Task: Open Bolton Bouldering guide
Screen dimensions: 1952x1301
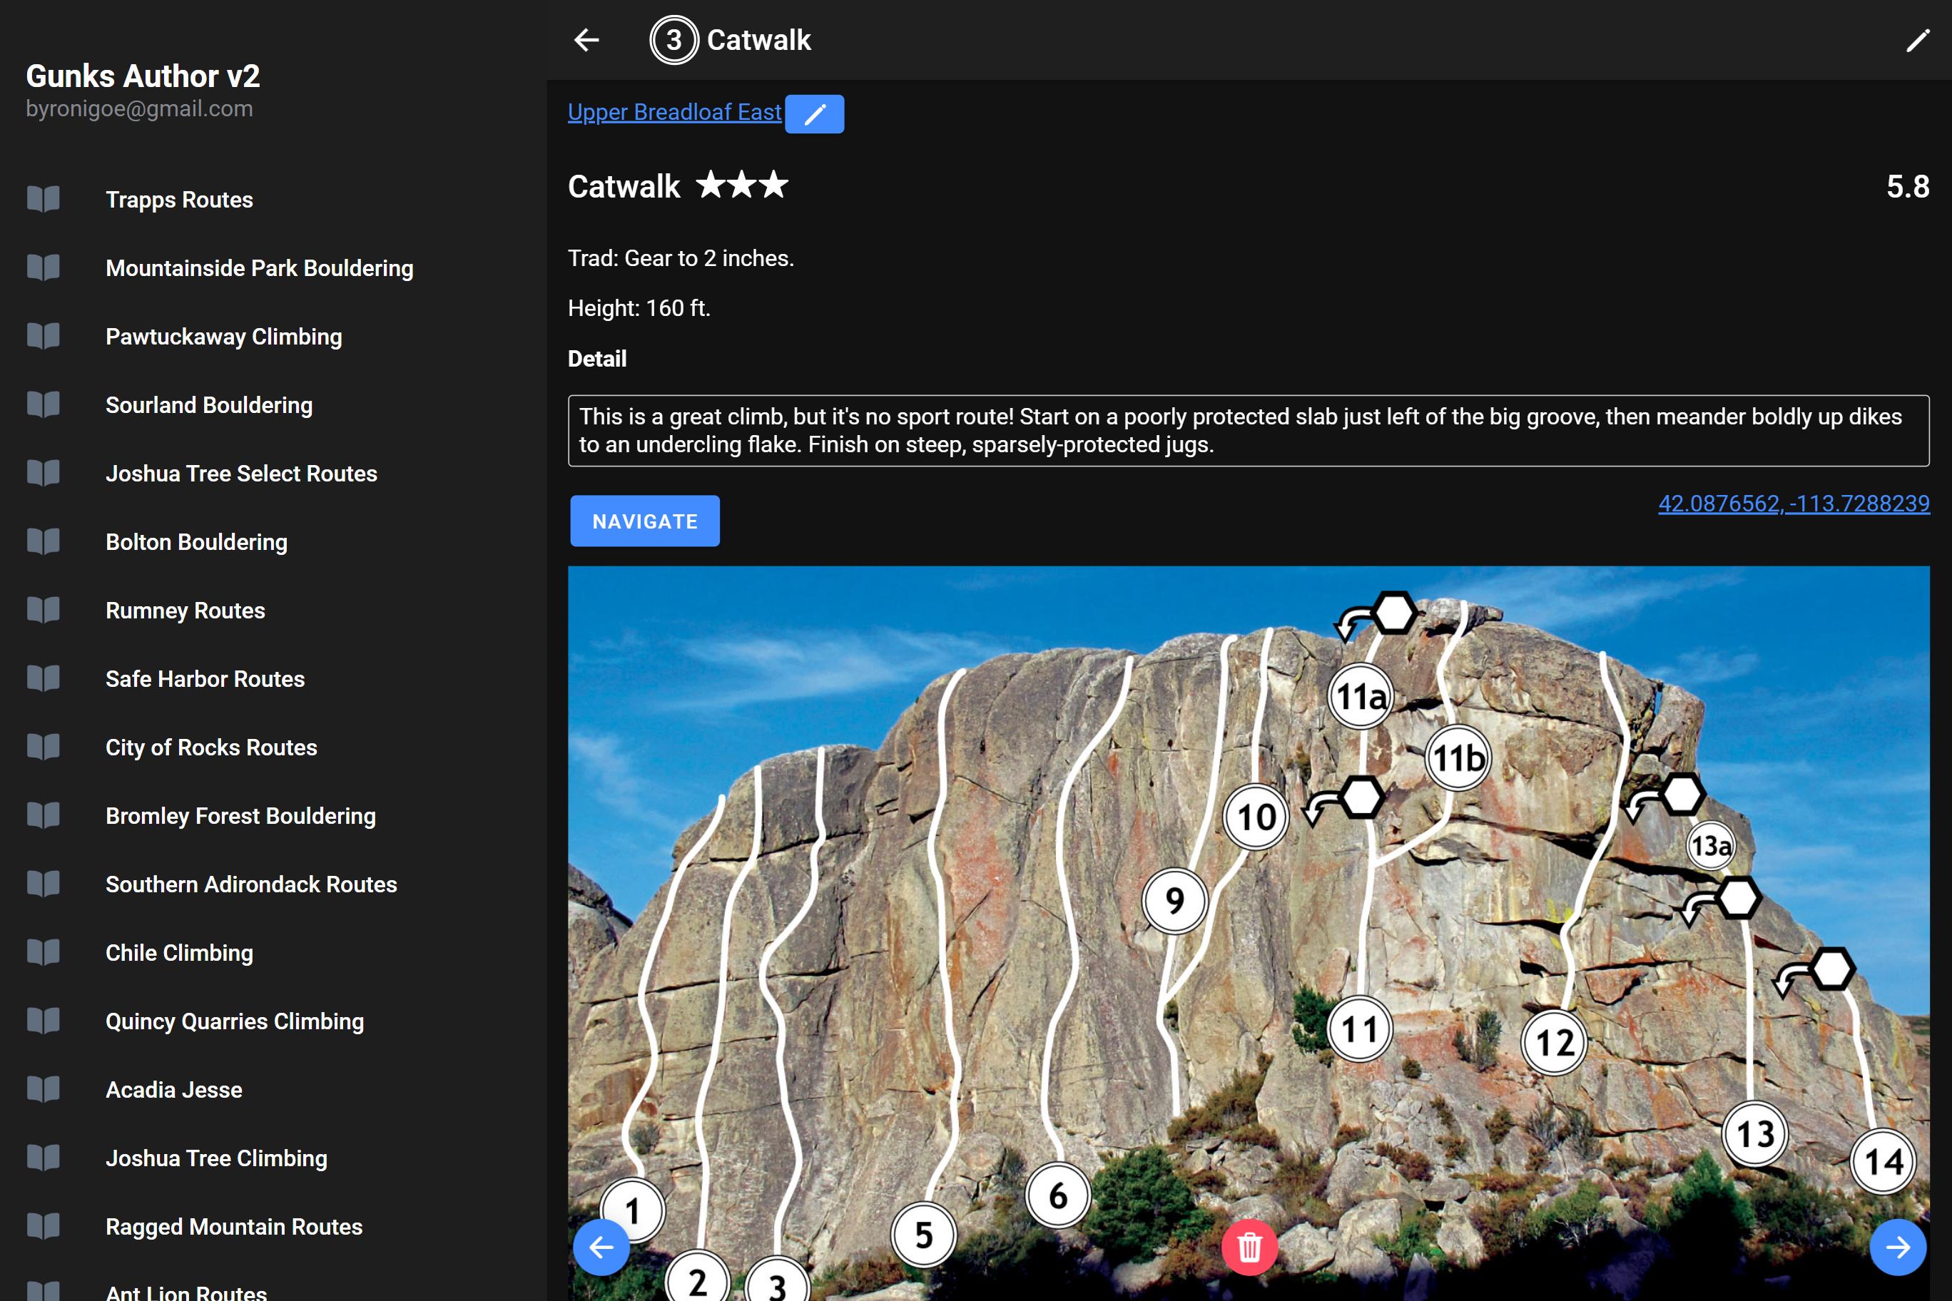Action: 197,542
